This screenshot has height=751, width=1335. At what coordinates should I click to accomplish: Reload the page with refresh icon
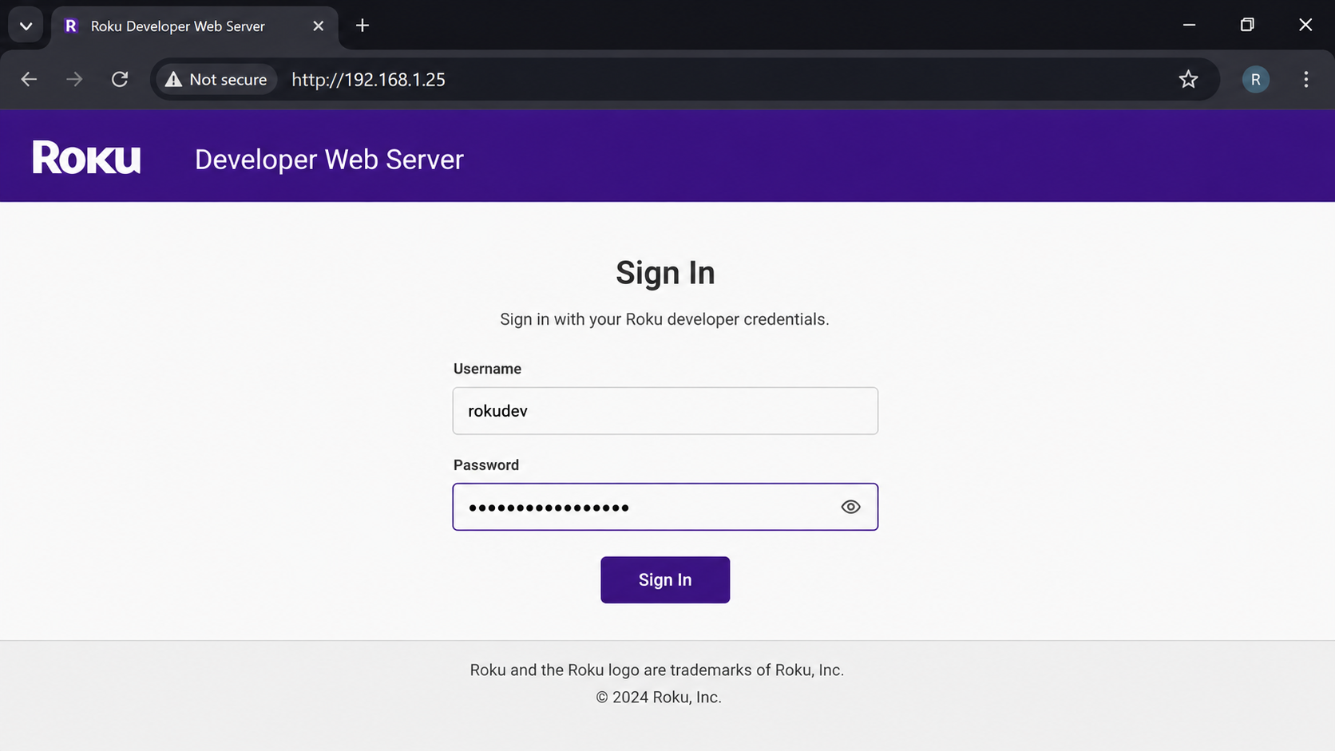coord(120,79)
